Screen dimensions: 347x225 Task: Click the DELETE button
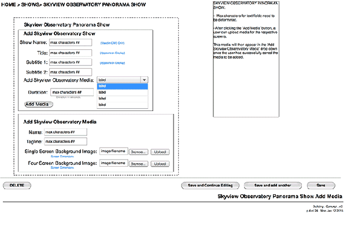click(x=17, y=186)
